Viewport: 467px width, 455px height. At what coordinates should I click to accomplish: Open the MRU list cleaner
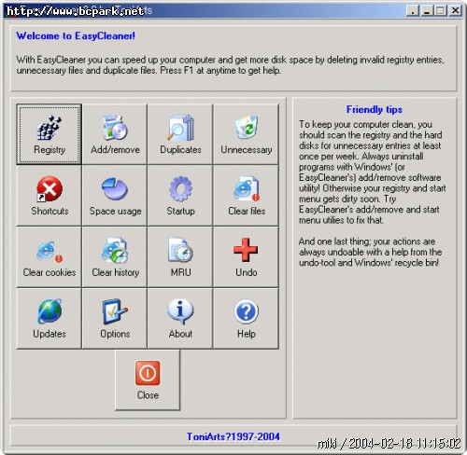click(x=180, y=256)
